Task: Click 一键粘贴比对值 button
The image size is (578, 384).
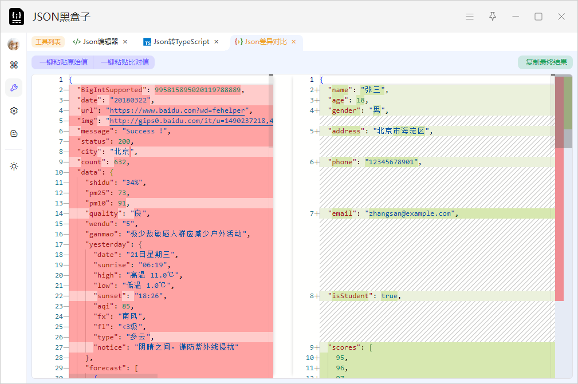Action: pos(124,62)
